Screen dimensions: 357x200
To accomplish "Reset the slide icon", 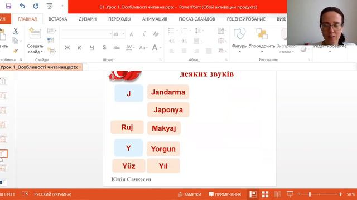I will pos(51,41).
